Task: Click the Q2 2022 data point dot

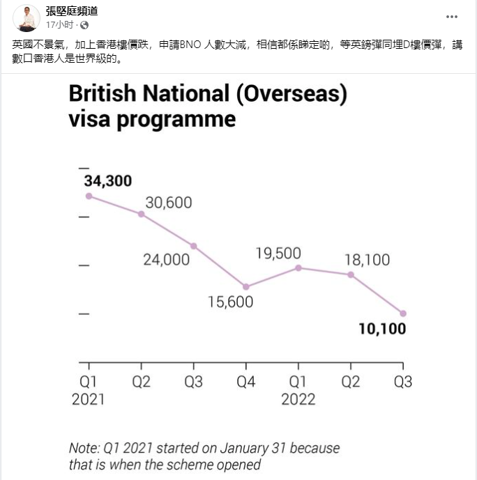Action: click(x=351, y=274)
